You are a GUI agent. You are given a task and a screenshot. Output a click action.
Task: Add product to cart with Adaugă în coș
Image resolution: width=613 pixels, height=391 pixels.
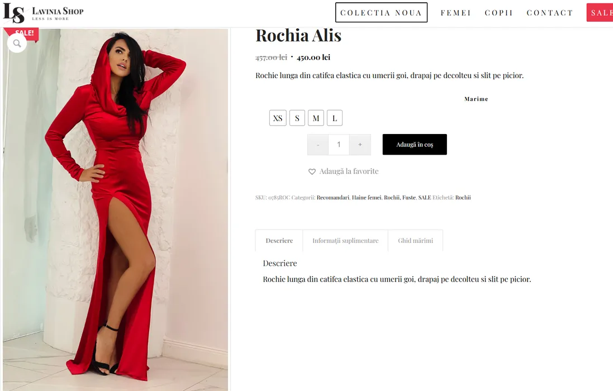(x=415, y=145)
